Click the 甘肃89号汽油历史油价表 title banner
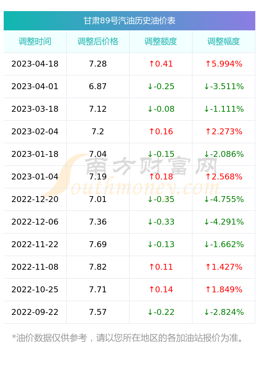The image size is (259, 370). [129, 21]
